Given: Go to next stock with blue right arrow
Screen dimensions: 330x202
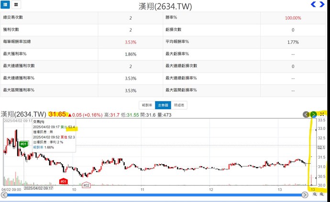Looking at the screenshot, I should pyautogui.click(x=322, y=4).
